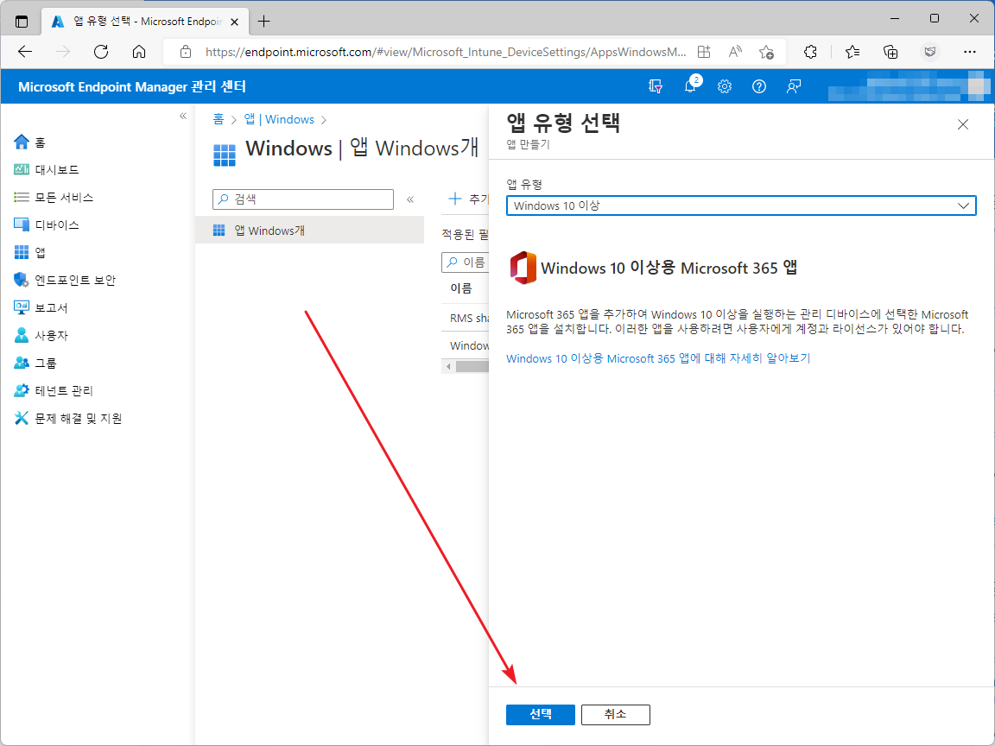Open Collections icon in toolbar
Viewport: 995px width, 746px height.
pyautogui.click(x=891, y=52)
